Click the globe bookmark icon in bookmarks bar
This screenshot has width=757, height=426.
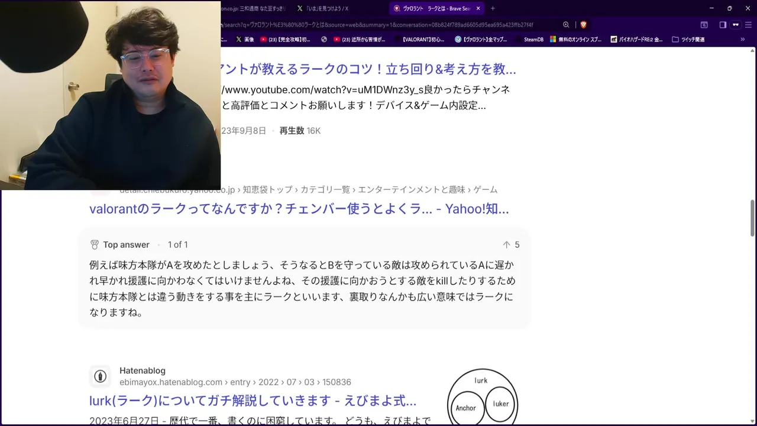[324, 40]
